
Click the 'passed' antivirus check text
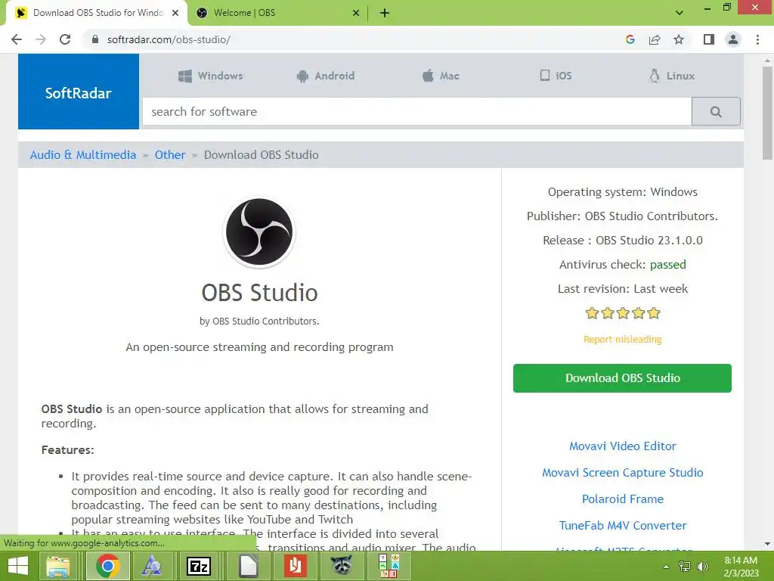pyautogui.click(x=668, y=265)
